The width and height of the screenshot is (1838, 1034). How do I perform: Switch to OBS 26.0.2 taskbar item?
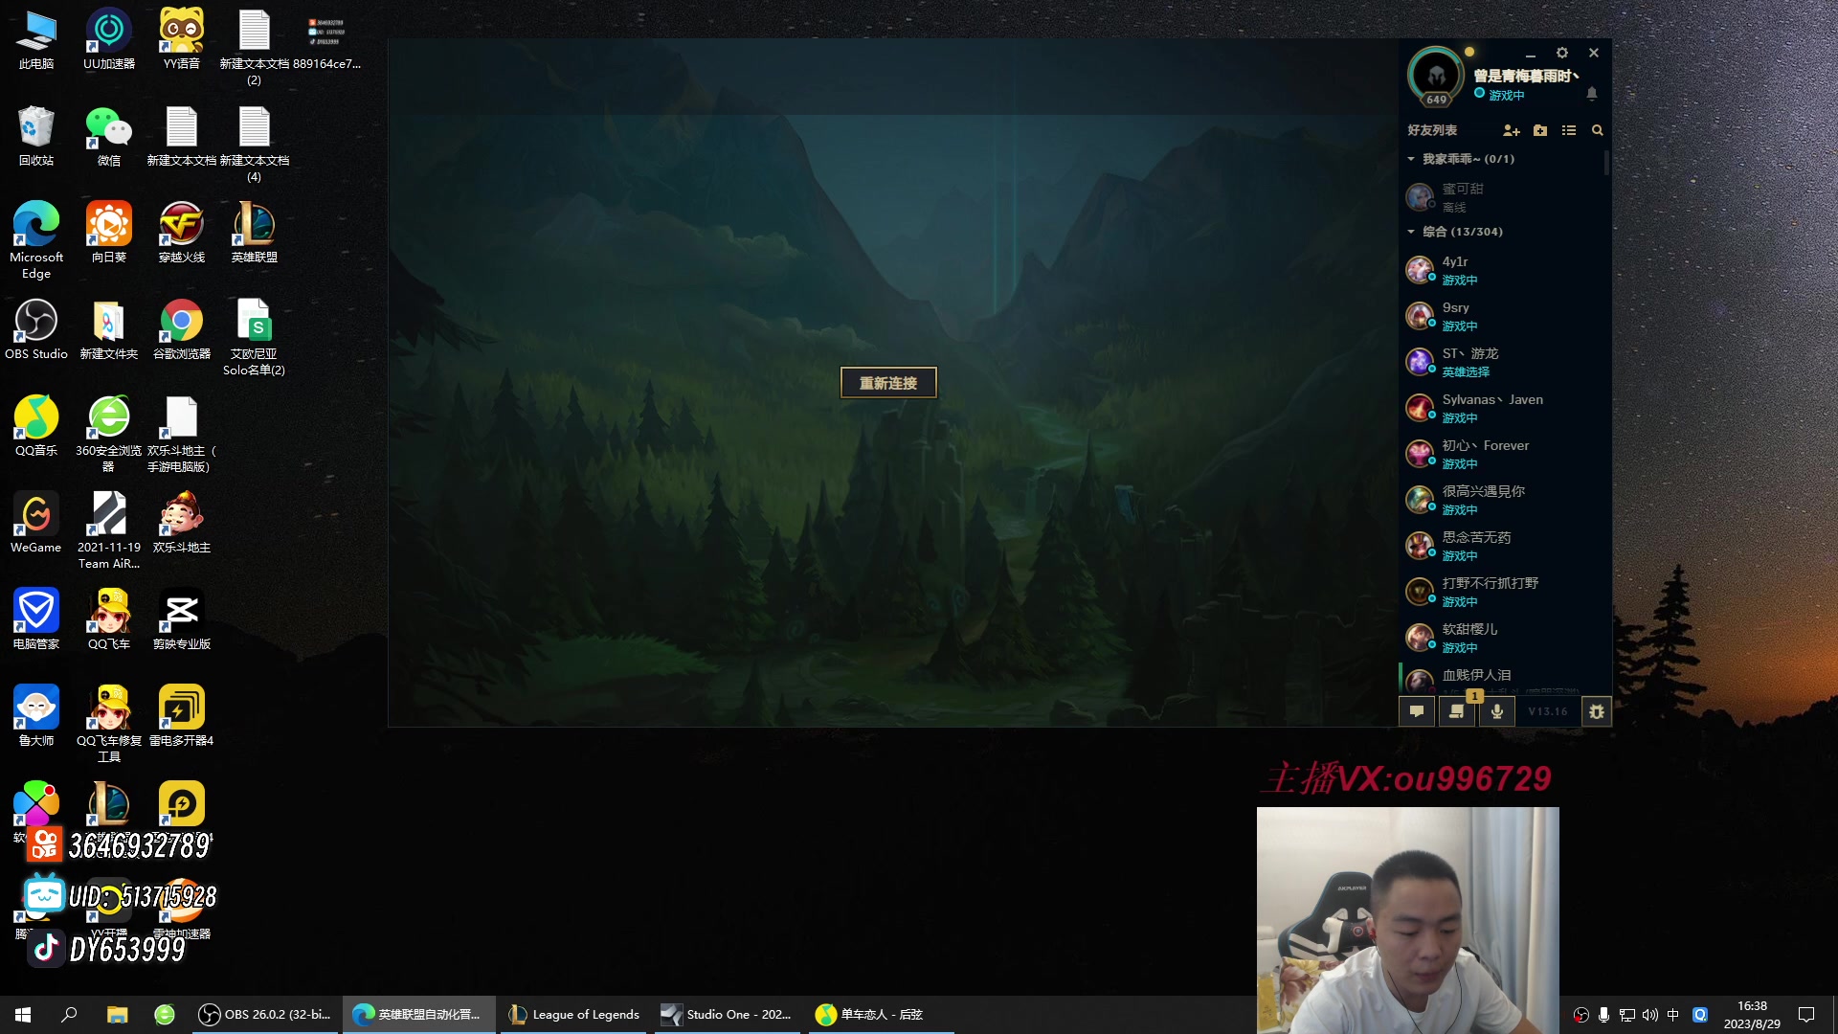pyautogui.click(x=265, y=1015)
